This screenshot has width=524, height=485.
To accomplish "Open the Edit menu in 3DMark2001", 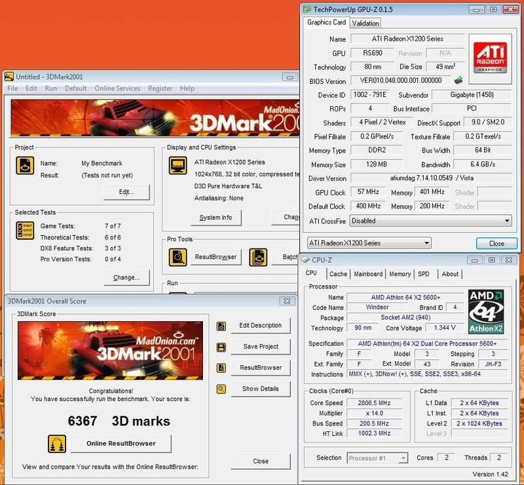I will [31, 88].
